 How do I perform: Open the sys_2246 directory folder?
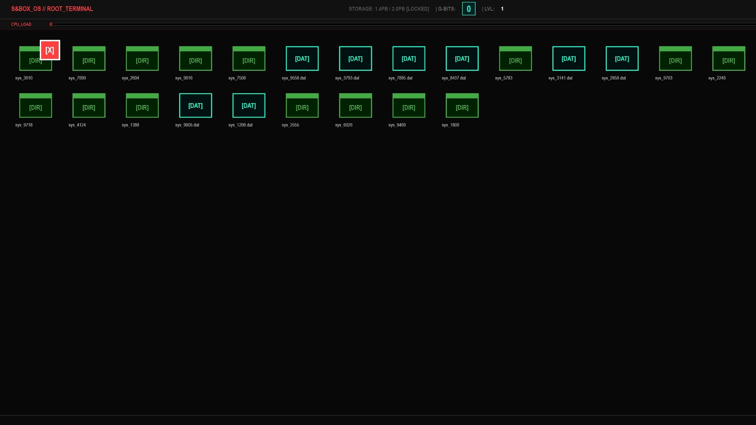click(728, 59)
